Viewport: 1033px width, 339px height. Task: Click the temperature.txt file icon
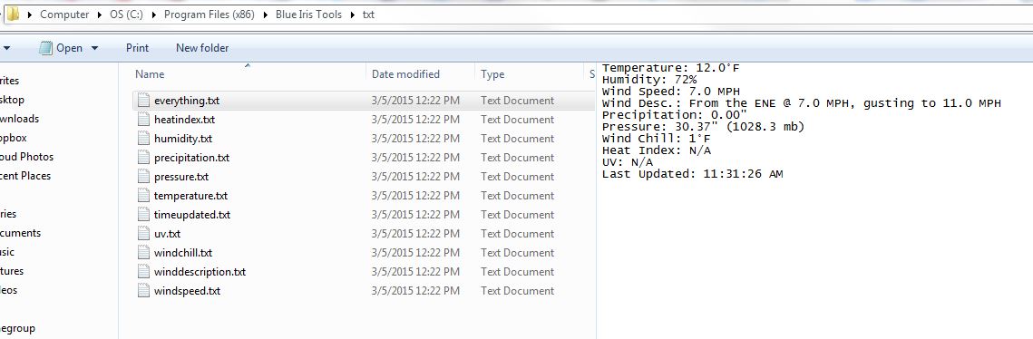tap(143, 196)
